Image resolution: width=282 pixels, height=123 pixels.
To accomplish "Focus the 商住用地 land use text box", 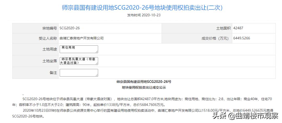I will click(x=79, y=49).
